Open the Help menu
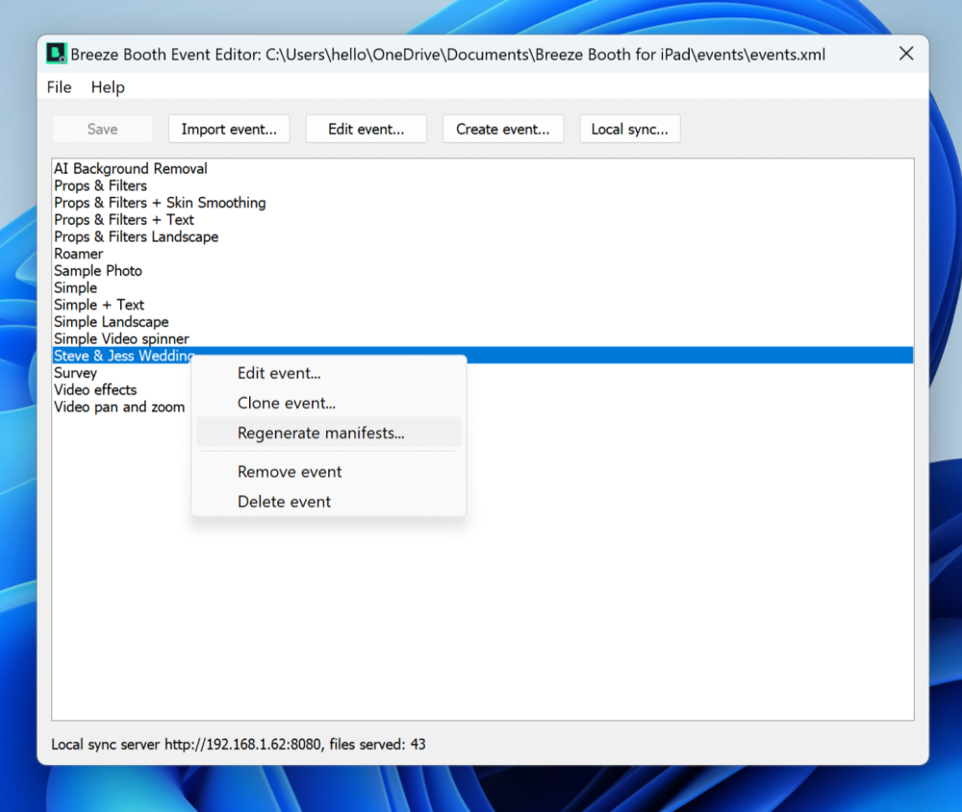This screenshot has width=962, height=812. point(108,87)
